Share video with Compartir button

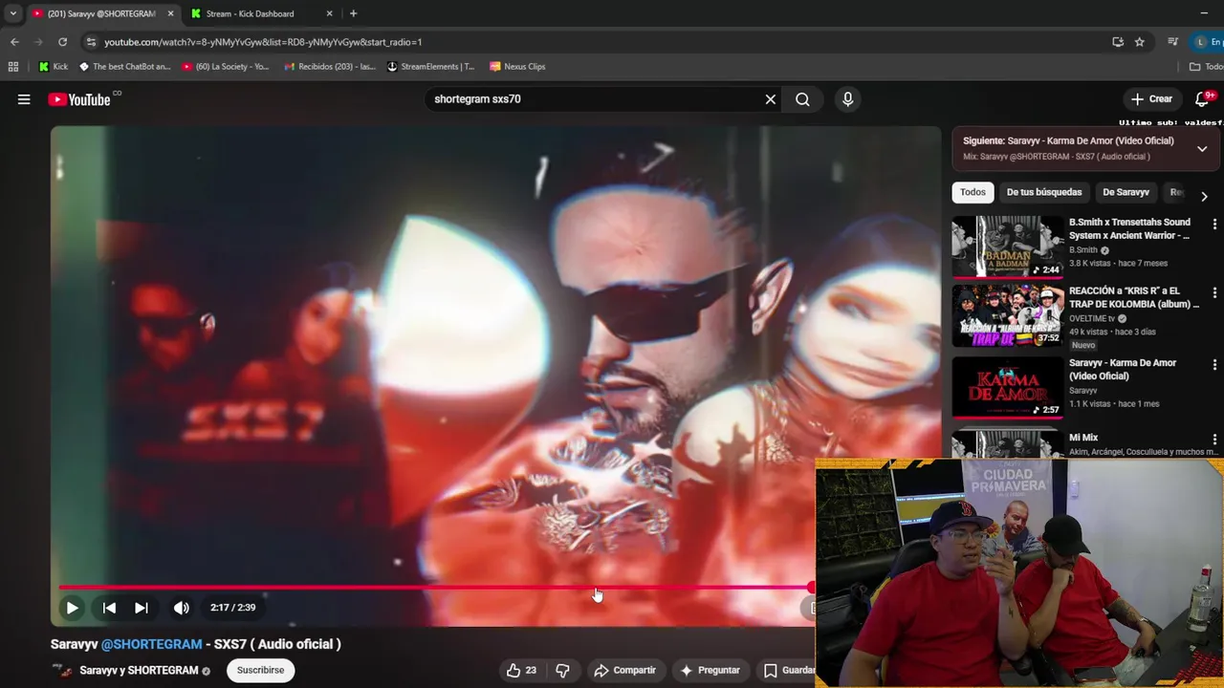pyautogui.click(x=624, y=671)
